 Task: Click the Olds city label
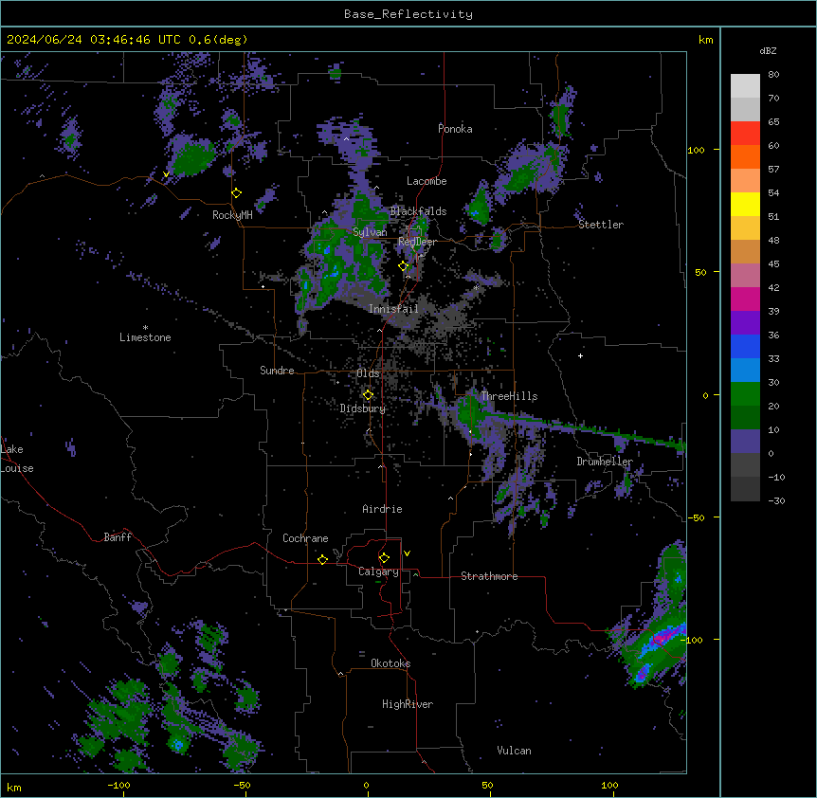click(368, 373)
